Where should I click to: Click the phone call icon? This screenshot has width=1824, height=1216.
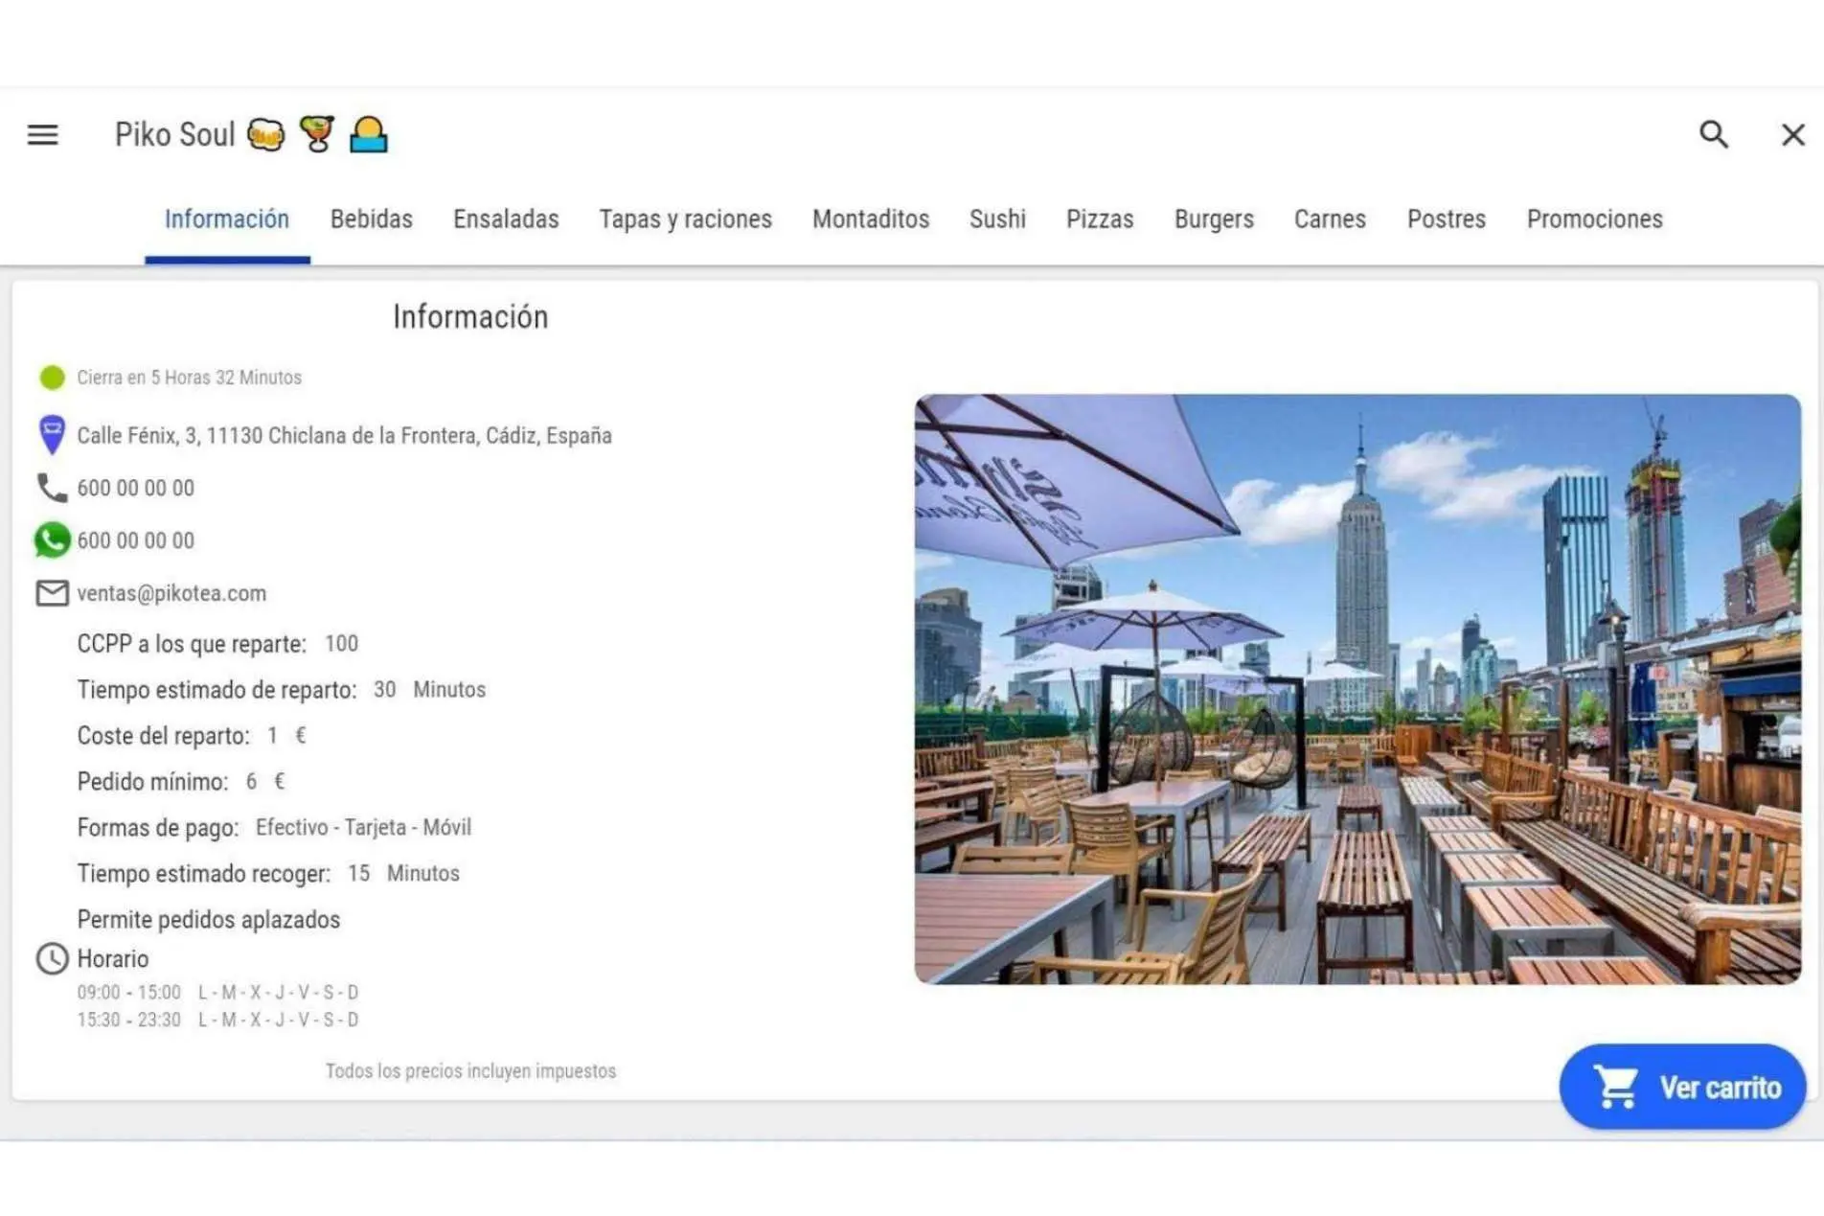[52, 488]
